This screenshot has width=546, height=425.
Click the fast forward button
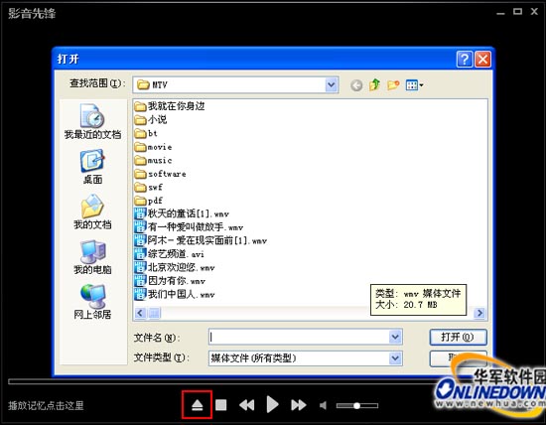click(299, 405)
